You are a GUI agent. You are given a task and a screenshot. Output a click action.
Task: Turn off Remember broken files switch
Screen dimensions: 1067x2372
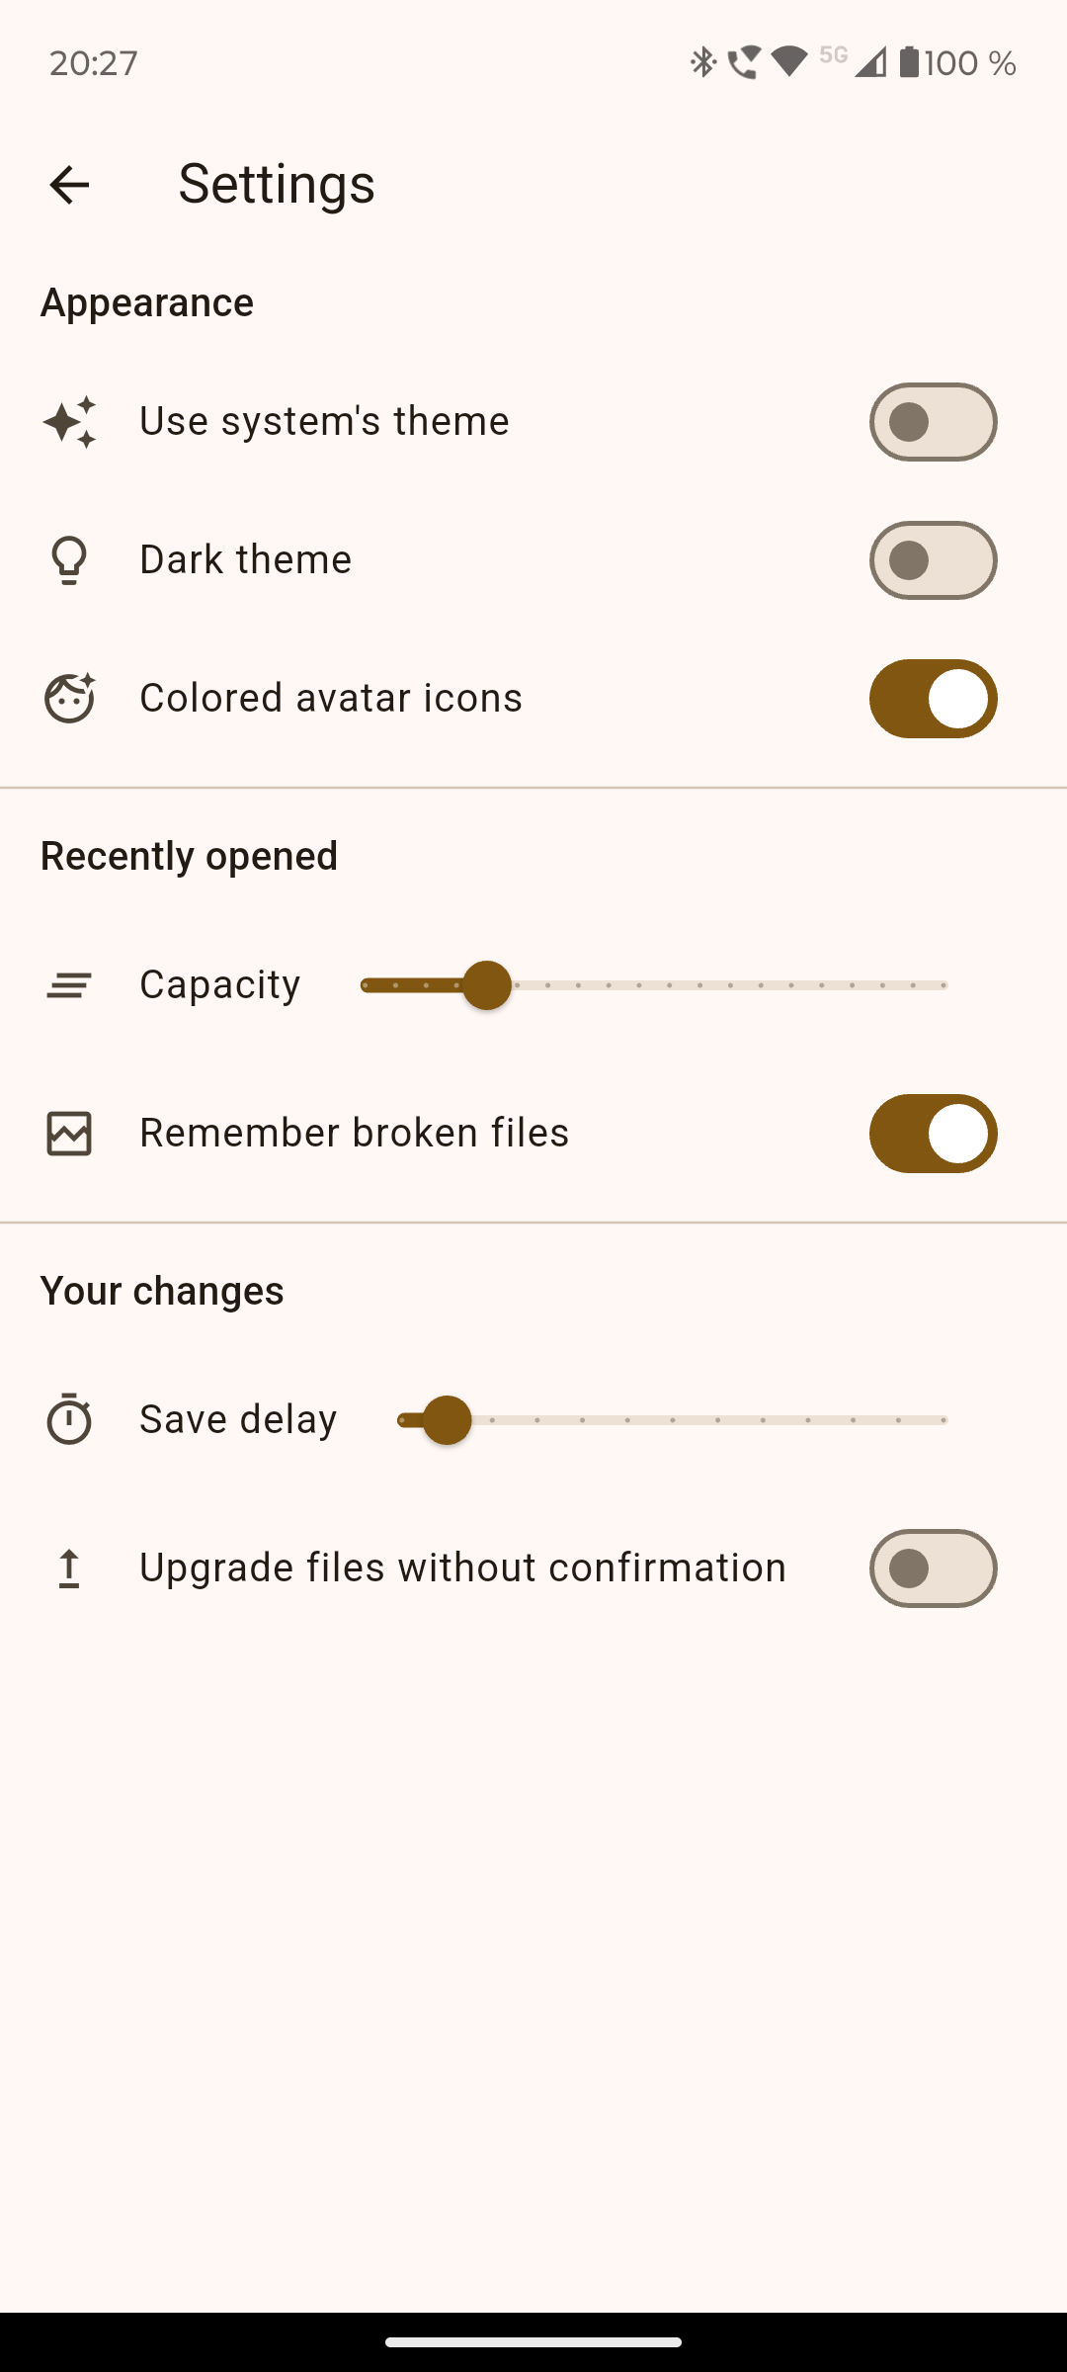(933, 1134)
